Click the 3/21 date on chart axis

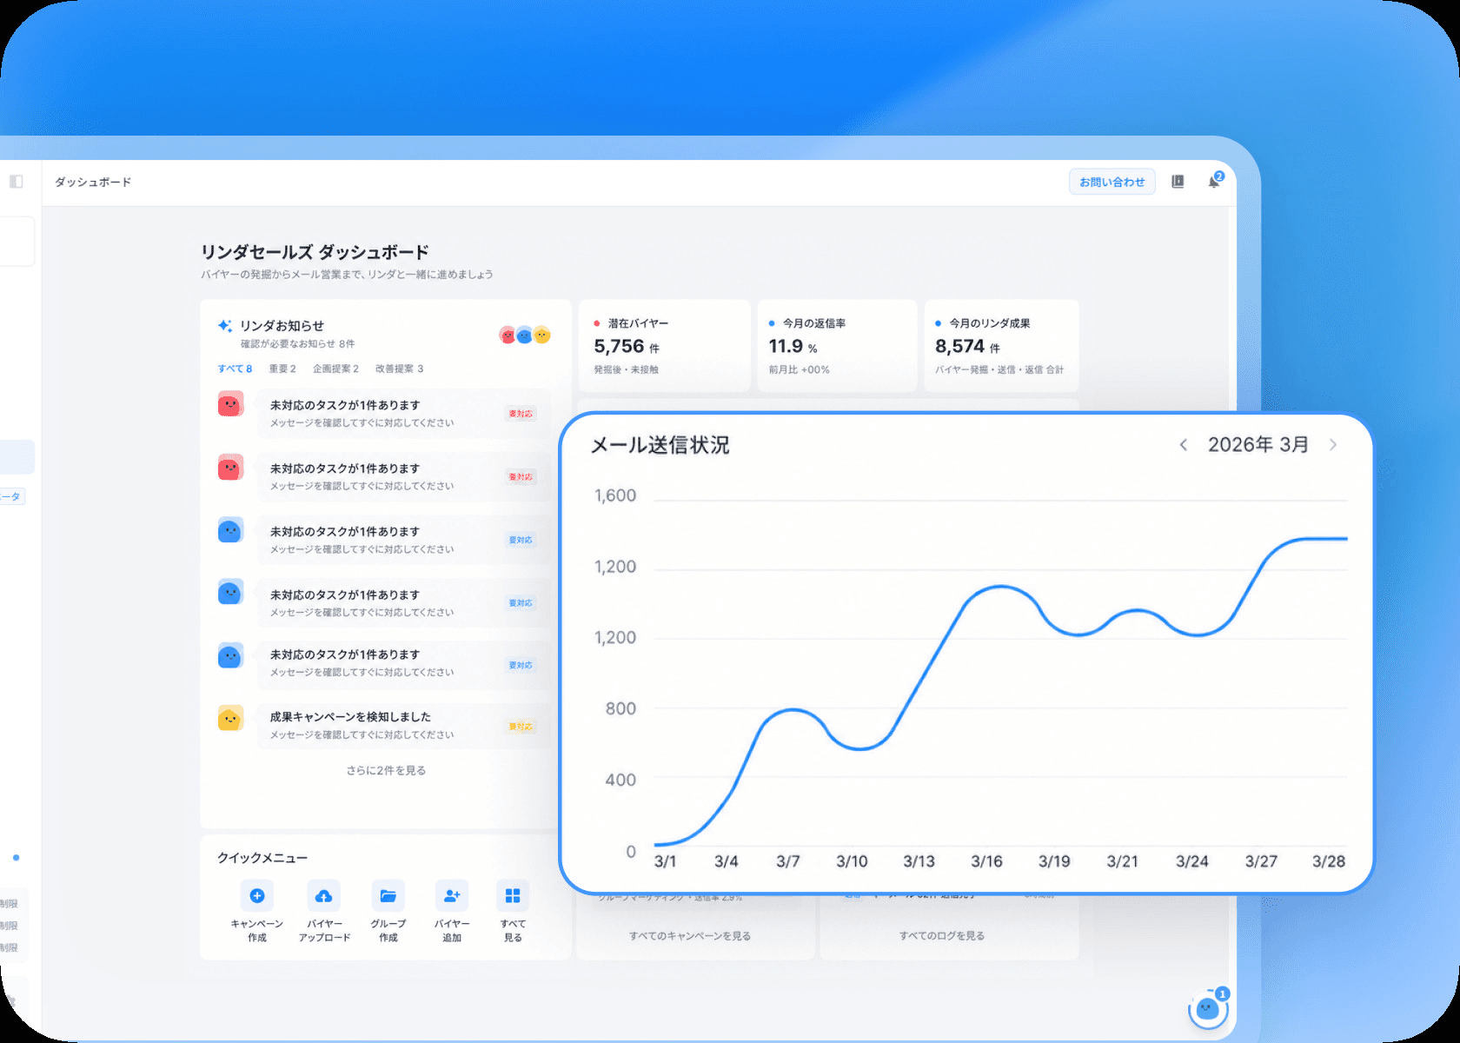click(1122, 861)
